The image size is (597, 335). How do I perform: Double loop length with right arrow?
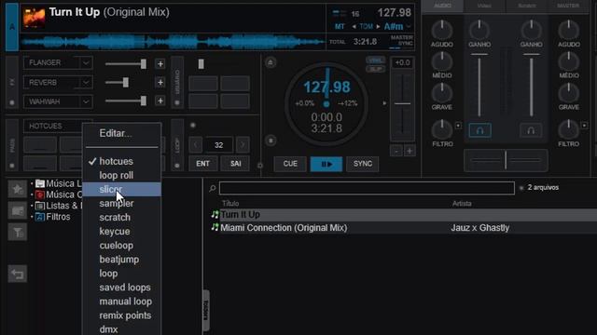click(x=243, y=145)
